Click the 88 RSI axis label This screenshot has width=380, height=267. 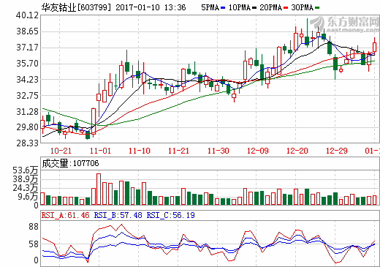[34, 227]
